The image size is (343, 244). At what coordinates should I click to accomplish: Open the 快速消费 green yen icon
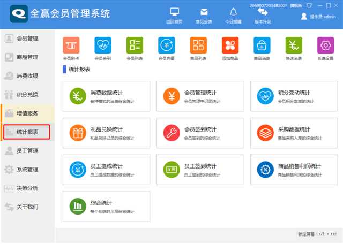tap(294, 45)
